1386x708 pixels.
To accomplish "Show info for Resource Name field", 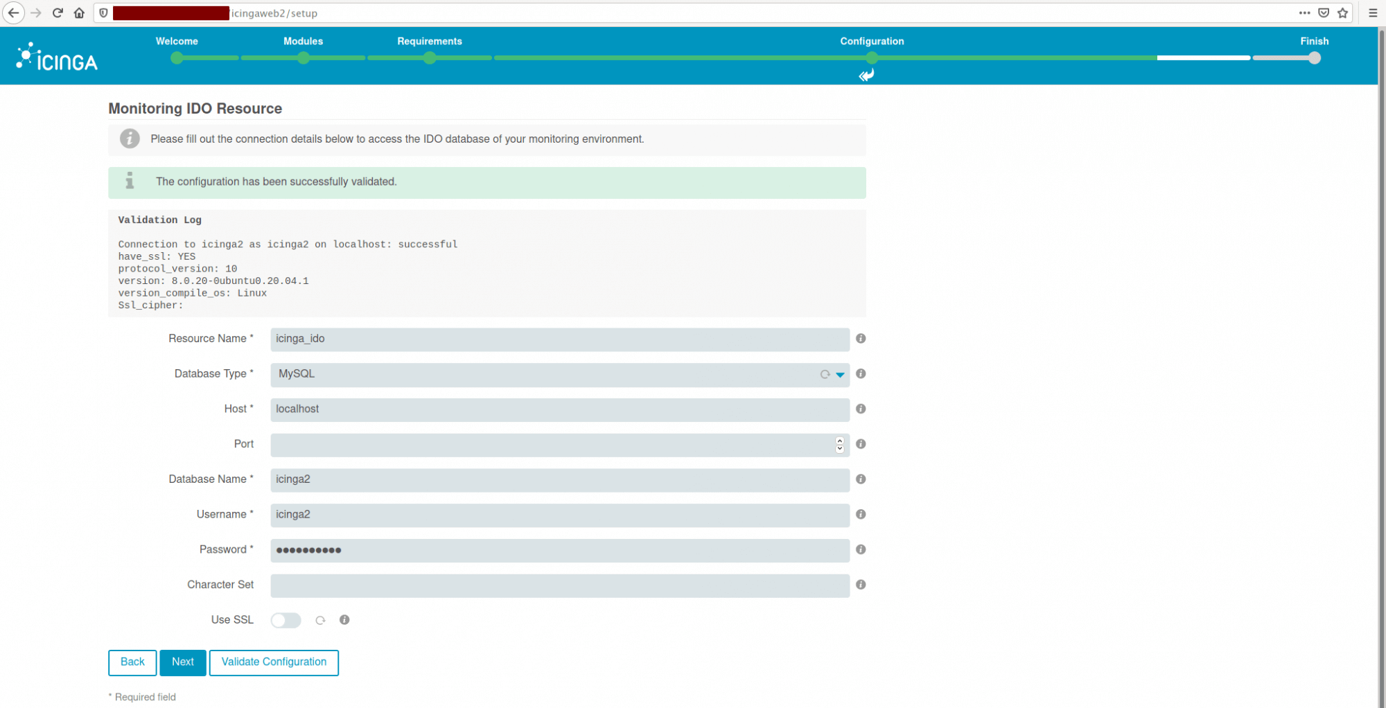I will pos(861,339).
